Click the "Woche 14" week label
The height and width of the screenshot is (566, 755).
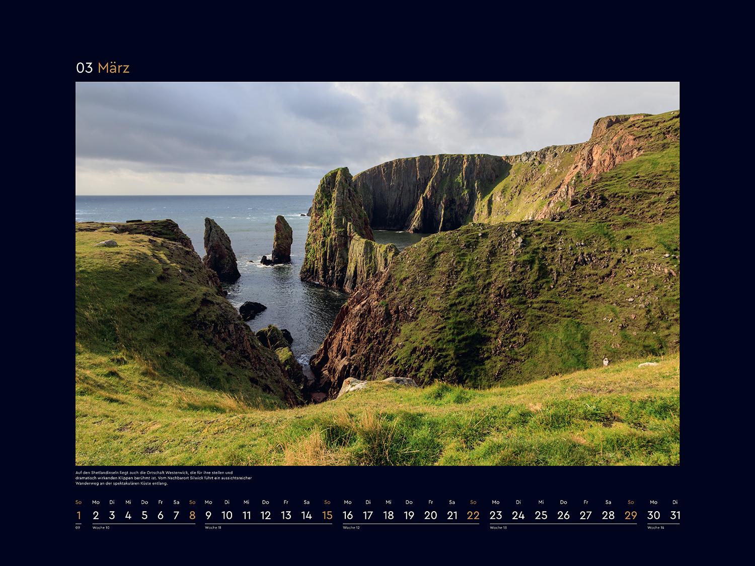coord(656,528)
